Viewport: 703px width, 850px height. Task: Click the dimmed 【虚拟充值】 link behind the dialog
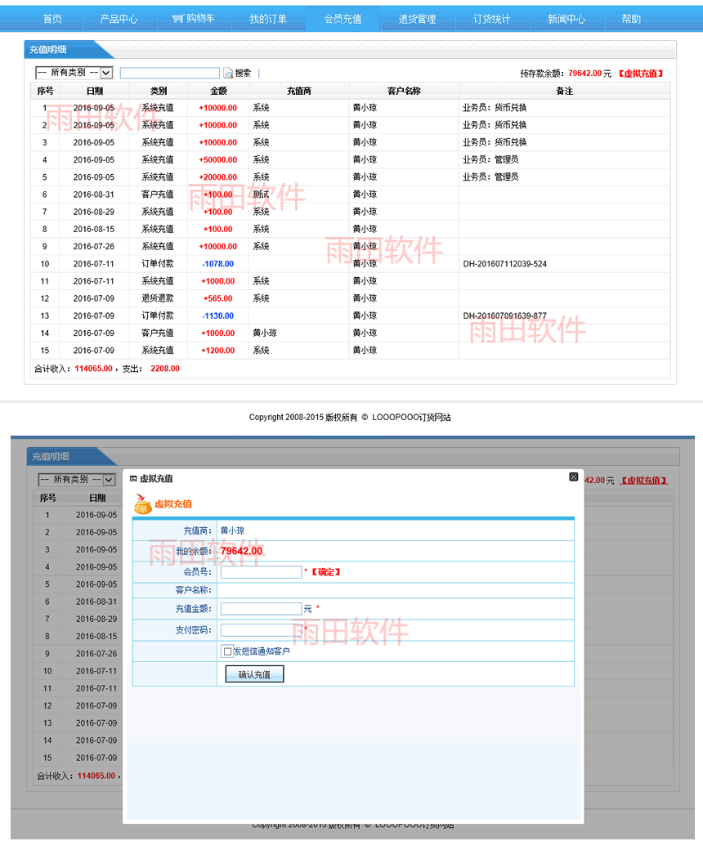coord(643,481)
